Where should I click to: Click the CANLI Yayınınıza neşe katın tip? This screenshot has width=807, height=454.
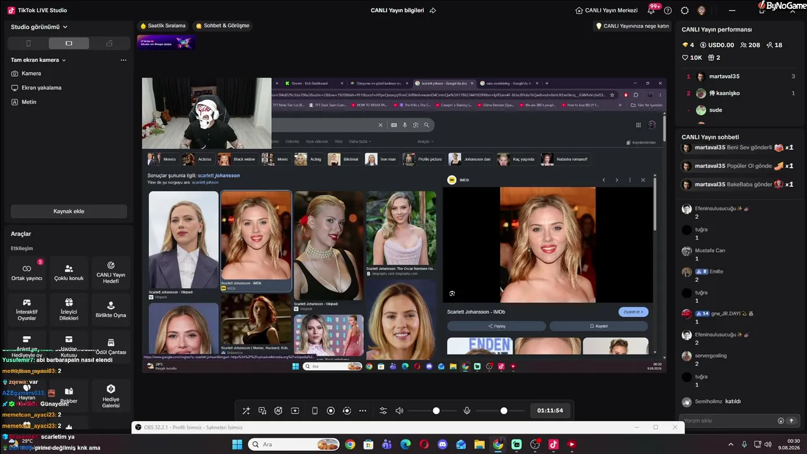(632, 26)
